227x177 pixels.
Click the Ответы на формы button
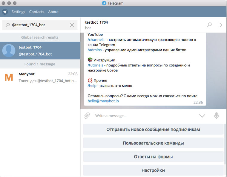tap(153, 157)
